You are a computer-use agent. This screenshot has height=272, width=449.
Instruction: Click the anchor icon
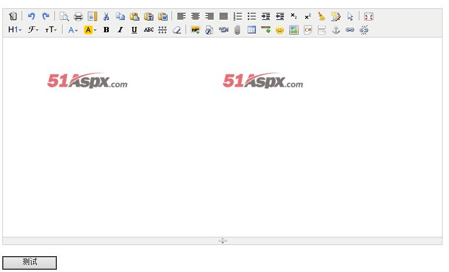(x=336, y=30)
